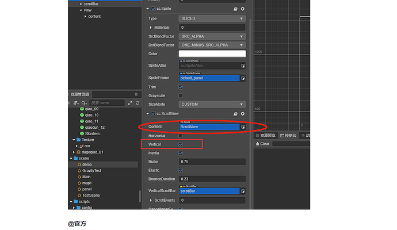Open asset panel menu (hamburger) icon
397x230 pixels.
click(x=136, y=94)
